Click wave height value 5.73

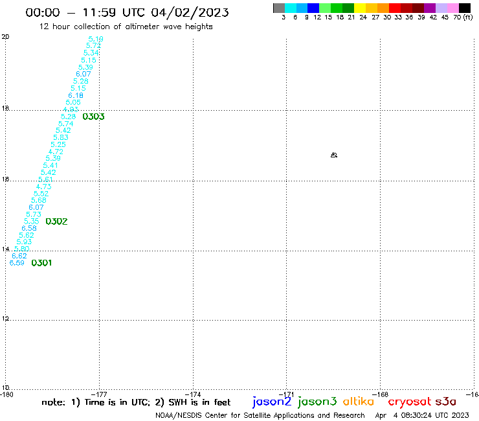point(34,214)
